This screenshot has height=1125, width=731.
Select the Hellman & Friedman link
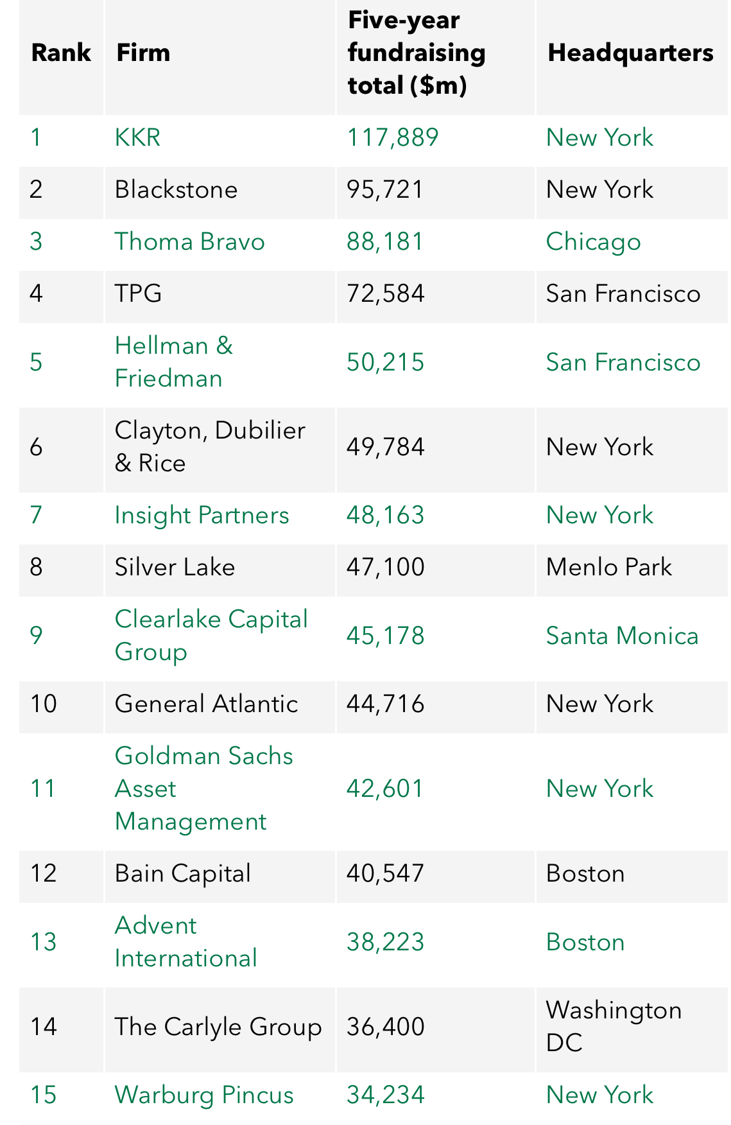point(173,362)
